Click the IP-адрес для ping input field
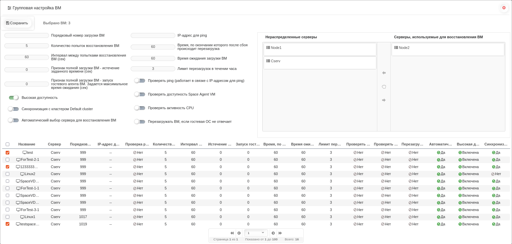 click(153, 35)
